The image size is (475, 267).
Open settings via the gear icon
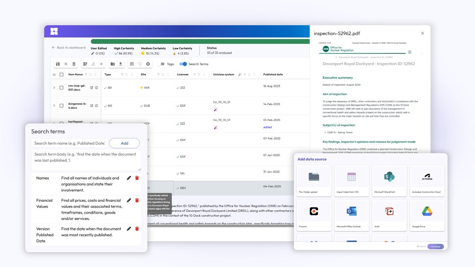[x=148, y=64]
